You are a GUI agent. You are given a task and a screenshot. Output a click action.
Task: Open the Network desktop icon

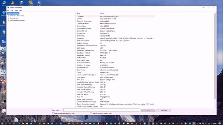click(x=4, y=13)
